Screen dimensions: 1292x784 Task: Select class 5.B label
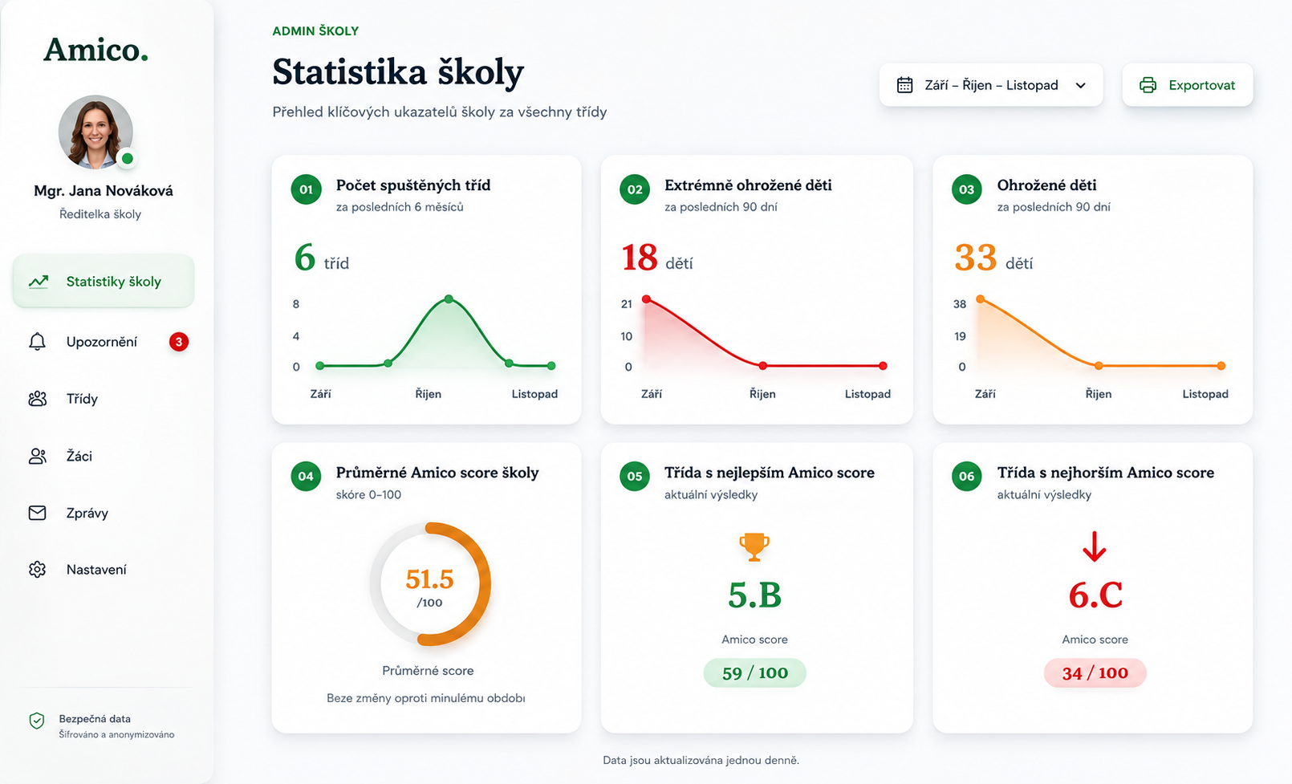tap(754, 595)
